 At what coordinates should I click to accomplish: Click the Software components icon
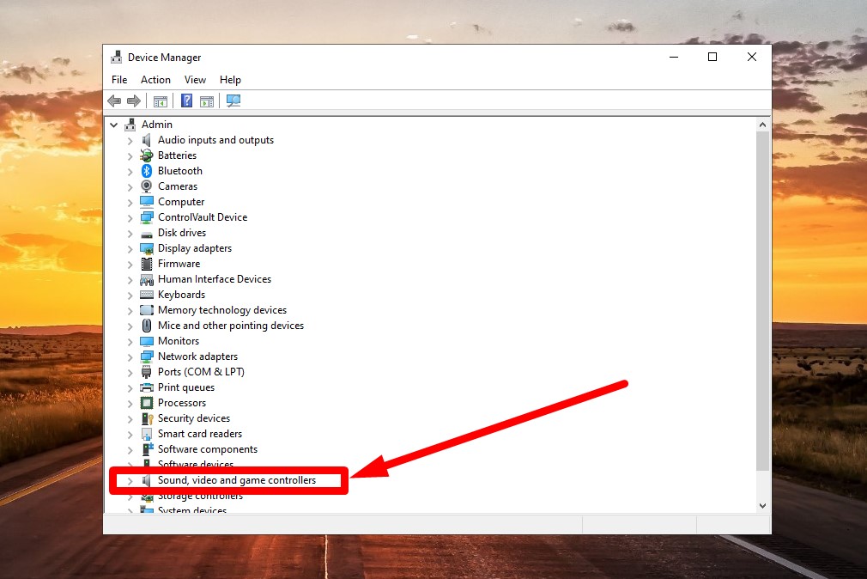(x=147, y=449)
